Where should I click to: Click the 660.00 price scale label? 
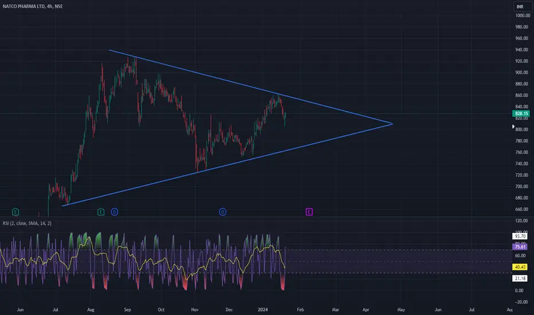(521, 209)
